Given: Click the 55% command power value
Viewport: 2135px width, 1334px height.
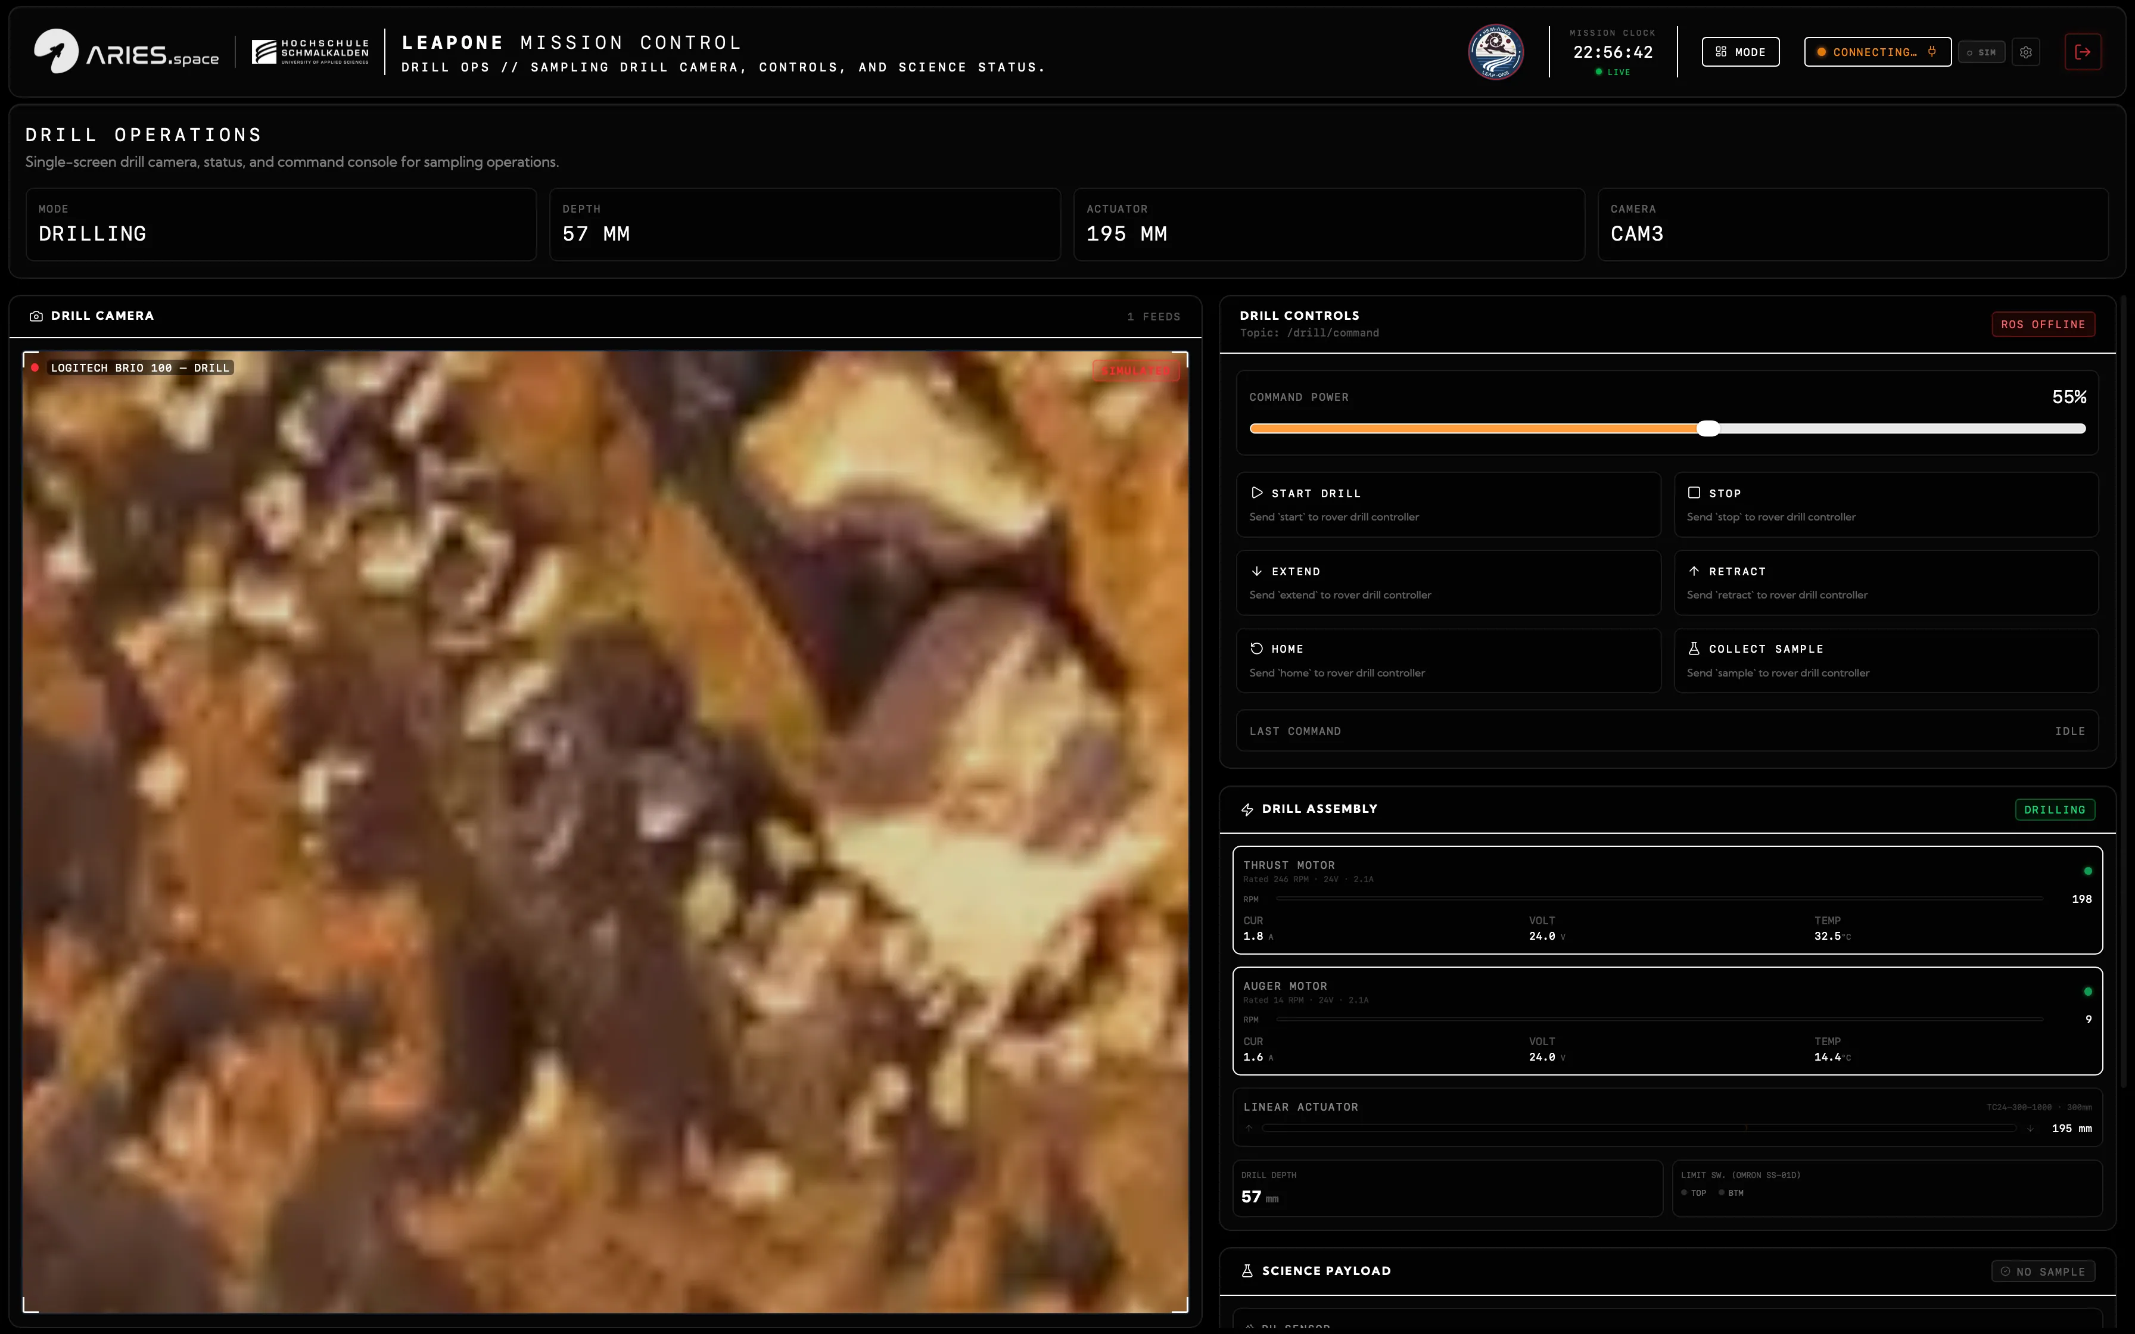Looking at the screenshot, I should coord(2069,397).
